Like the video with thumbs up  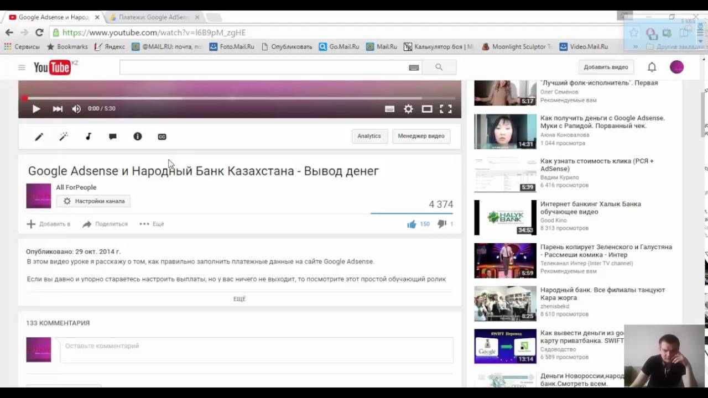(412, 224)
